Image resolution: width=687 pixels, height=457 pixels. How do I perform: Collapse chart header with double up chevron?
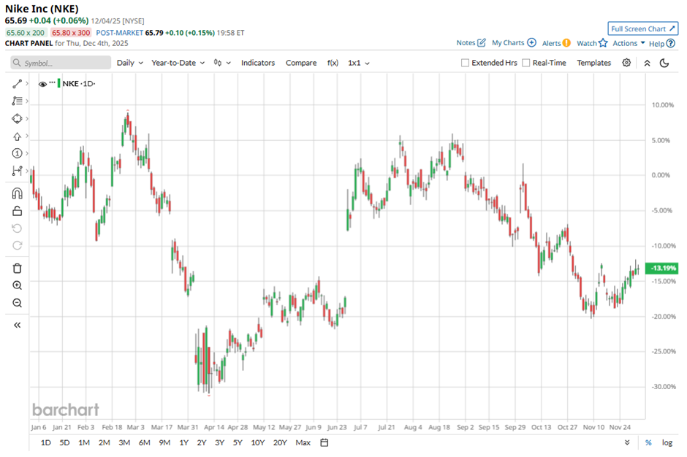[647, 63]
